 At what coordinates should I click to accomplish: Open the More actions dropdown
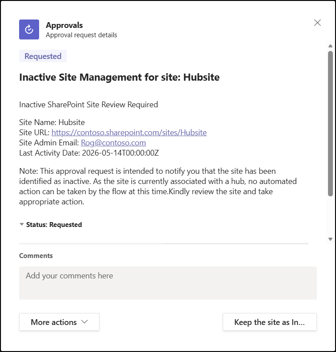59,322
